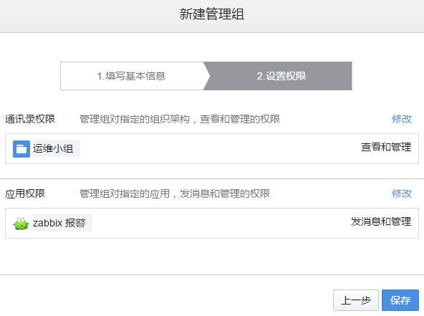The width and height of the screenshot is (424, 316).
Task: Click the 新建管理组 dialog title
Action: coord(212,14)
